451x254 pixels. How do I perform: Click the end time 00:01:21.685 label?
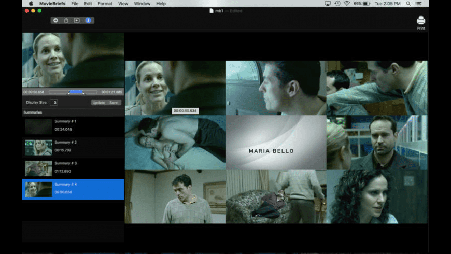tap(111, 92)
